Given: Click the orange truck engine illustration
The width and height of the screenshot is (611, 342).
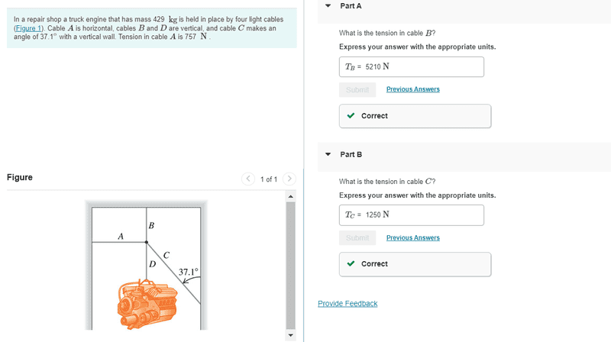Looking at the screenshot, I should tap(146, 304).
